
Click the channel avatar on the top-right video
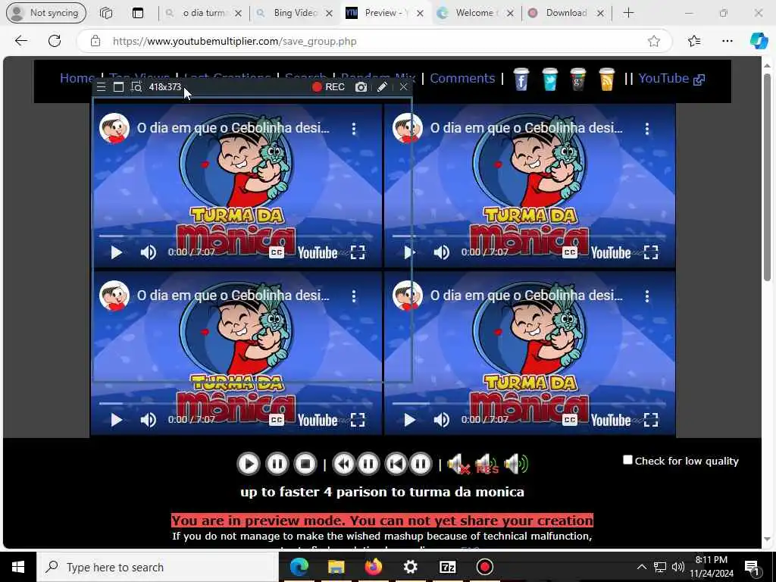click(x=407, y=127)
